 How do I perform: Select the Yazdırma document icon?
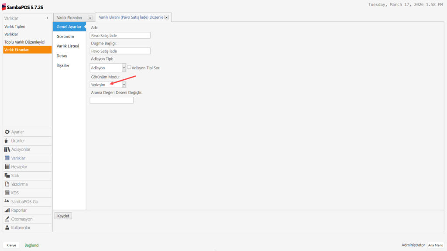(x=7, y=184)
